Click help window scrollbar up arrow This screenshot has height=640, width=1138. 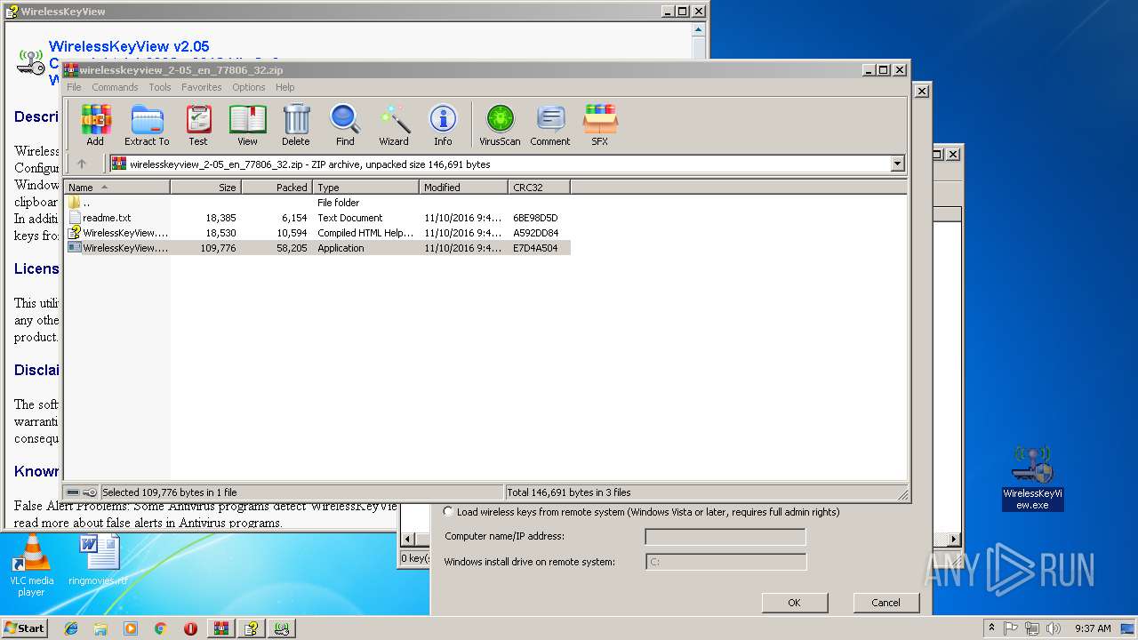coord(700,28)
